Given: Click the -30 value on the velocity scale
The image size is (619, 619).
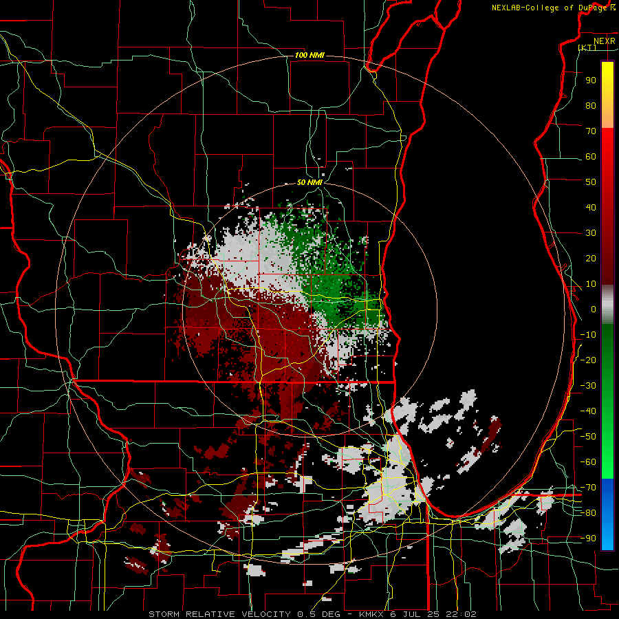Looking at the screenshot, I should tap(588, 386).
